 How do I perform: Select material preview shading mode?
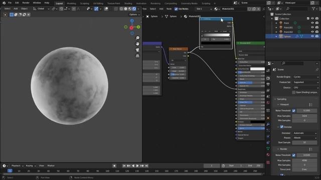click(130, 9)
